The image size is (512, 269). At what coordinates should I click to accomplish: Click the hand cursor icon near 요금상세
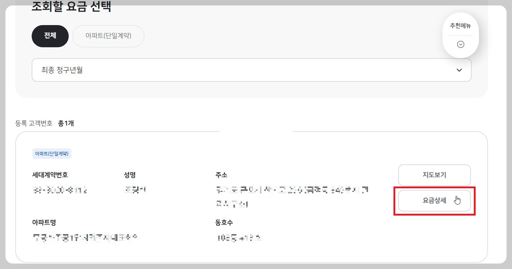tap(457, 200)
